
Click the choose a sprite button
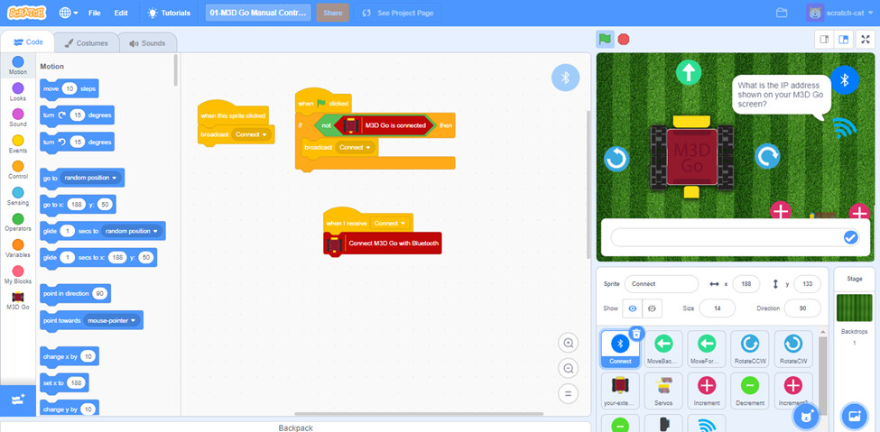(x=807, y=417)
